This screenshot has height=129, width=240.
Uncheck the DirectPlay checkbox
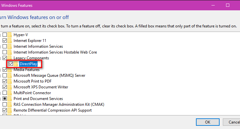(x=11, y=64)
